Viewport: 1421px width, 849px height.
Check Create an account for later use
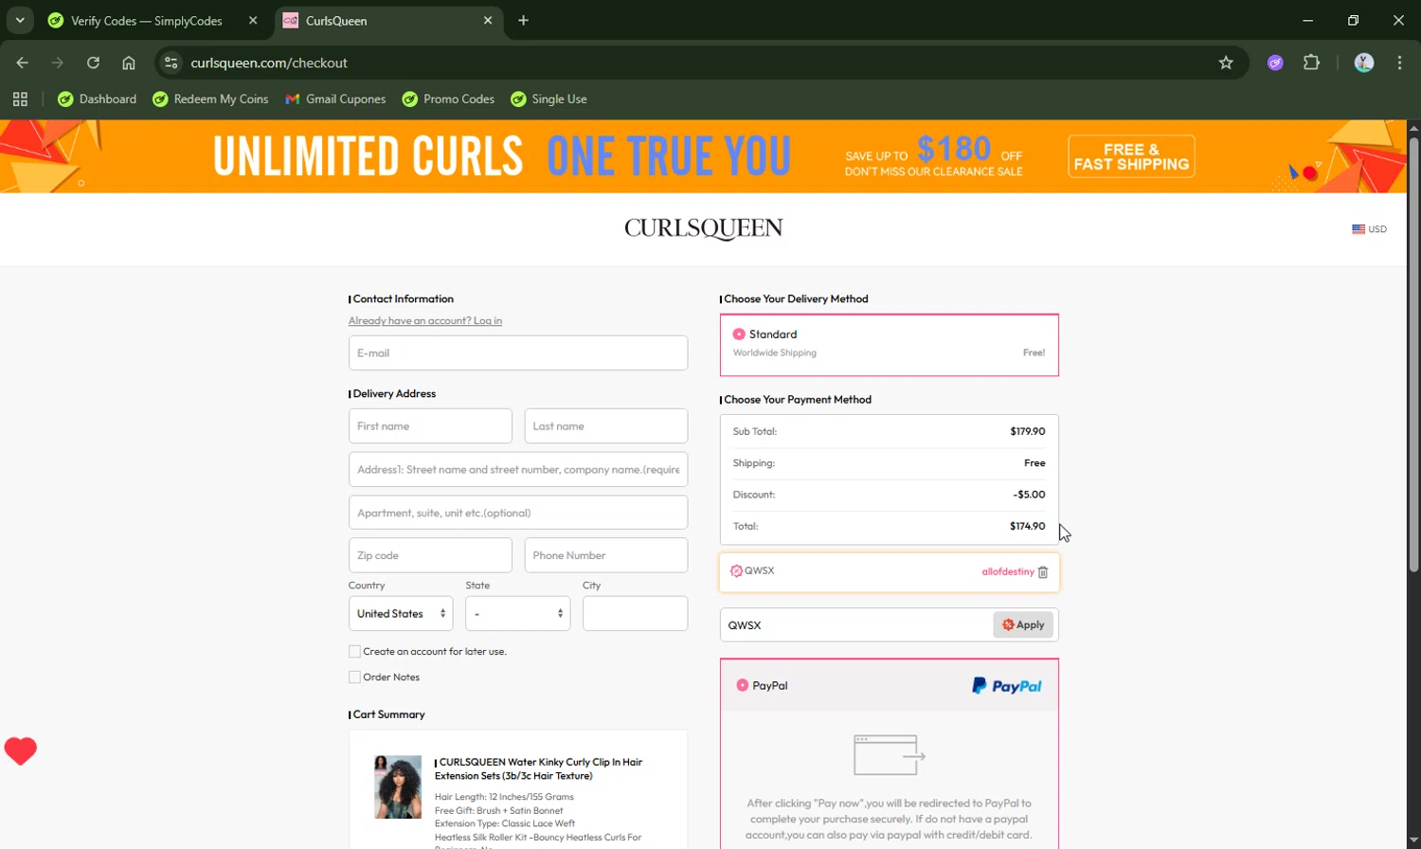tap(354, 652)
